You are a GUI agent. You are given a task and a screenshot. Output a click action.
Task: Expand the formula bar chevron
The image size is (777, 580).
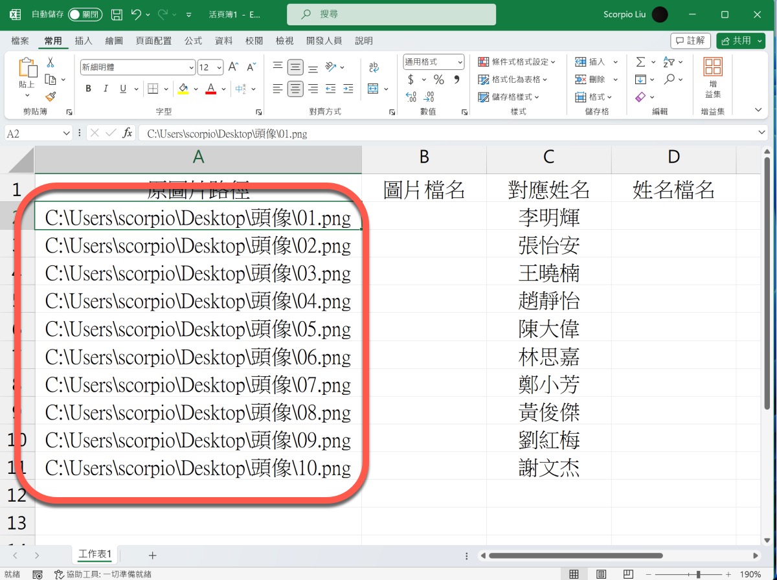pos(762,133)
